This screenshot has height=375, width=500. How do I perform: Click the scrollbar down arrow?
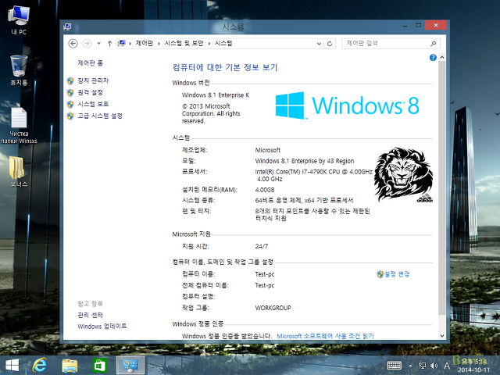pyautogui.click(x=442, y=335)
